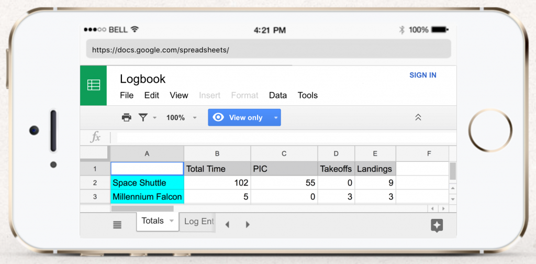Click the horizontal scrollbar thumb
536x264 pixels.
(x=142, y=208)
